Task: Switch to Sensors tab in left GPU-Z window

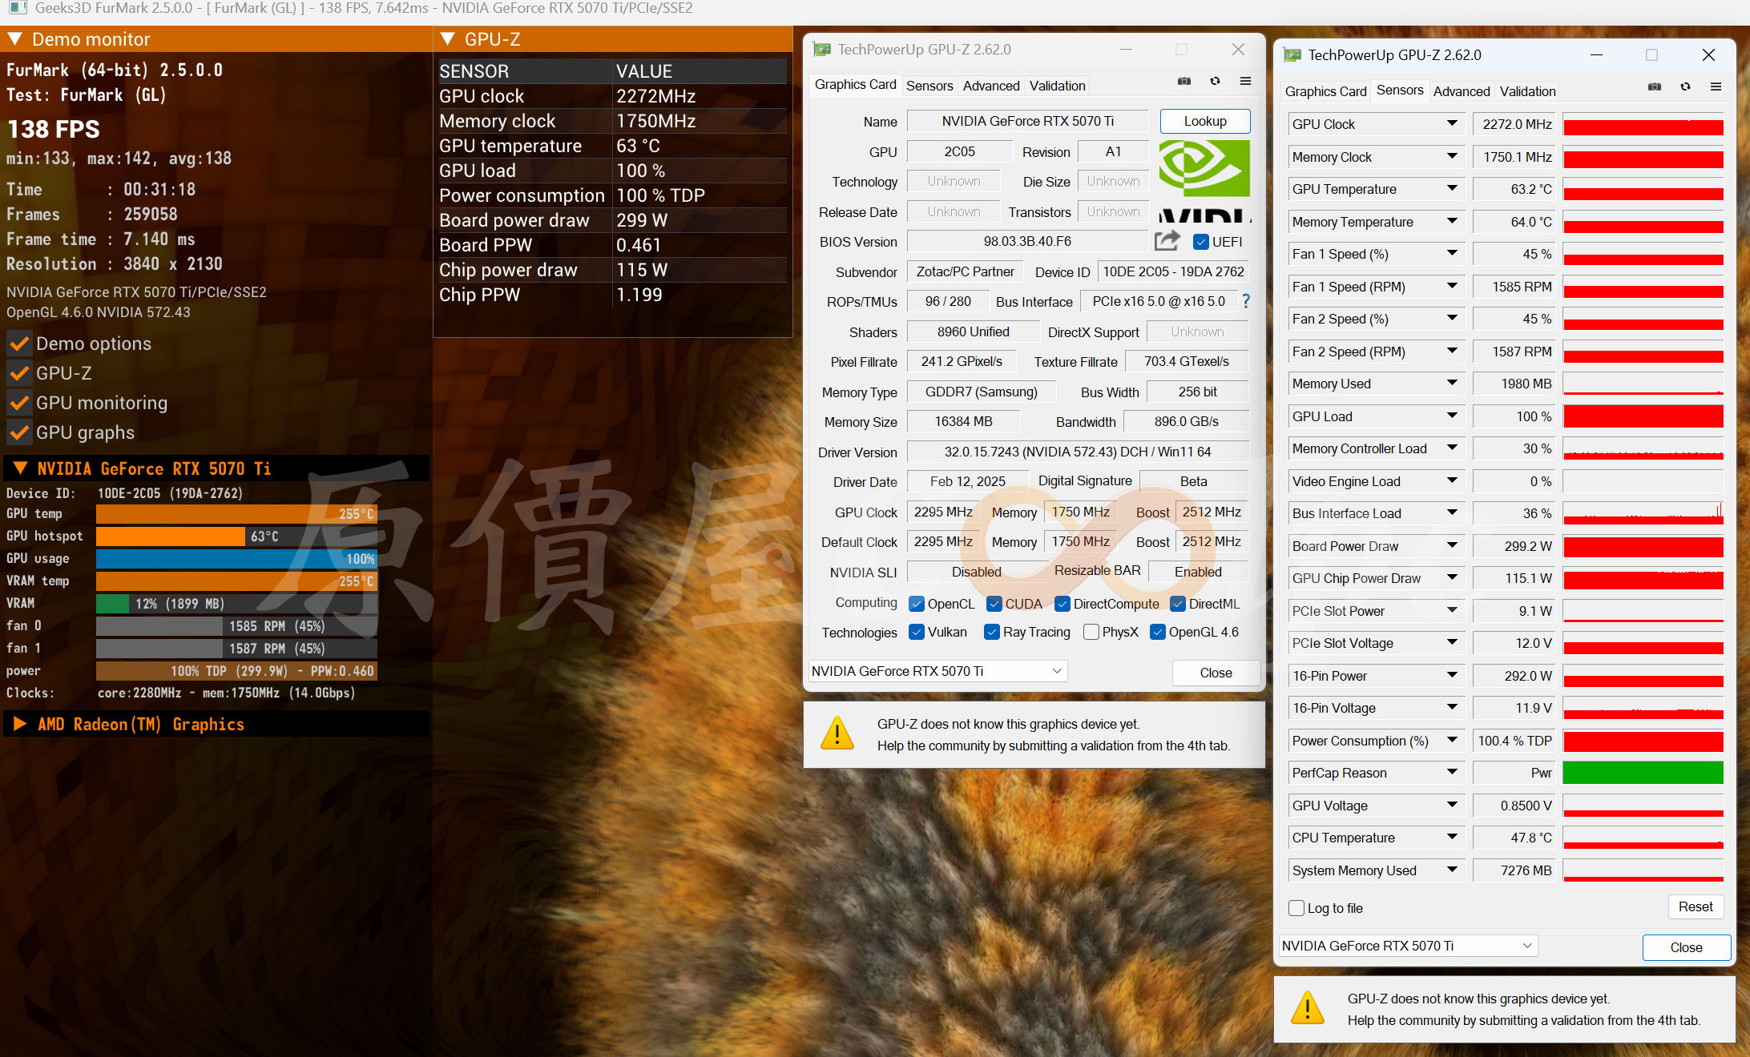Action: coord(929,86)
